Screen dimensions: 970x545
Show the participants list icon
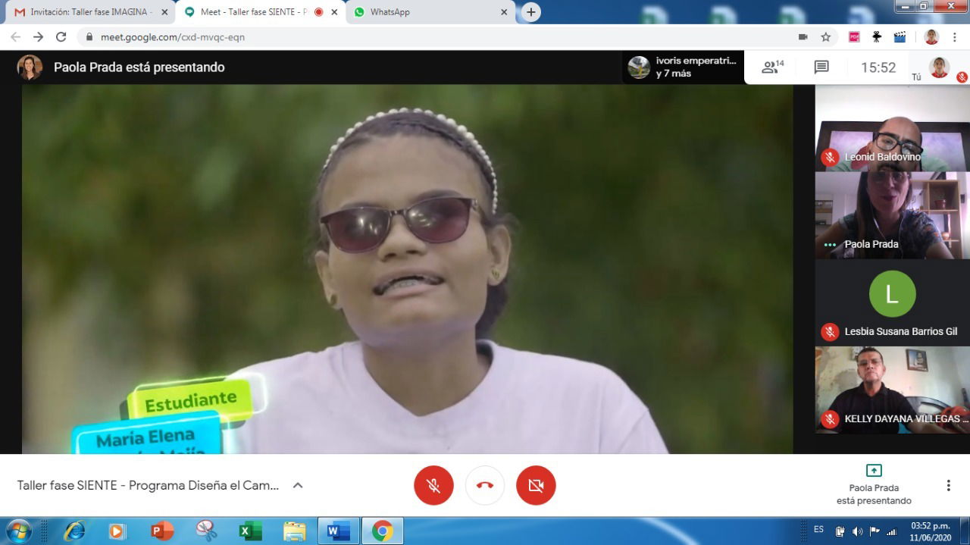click(772, 67)
